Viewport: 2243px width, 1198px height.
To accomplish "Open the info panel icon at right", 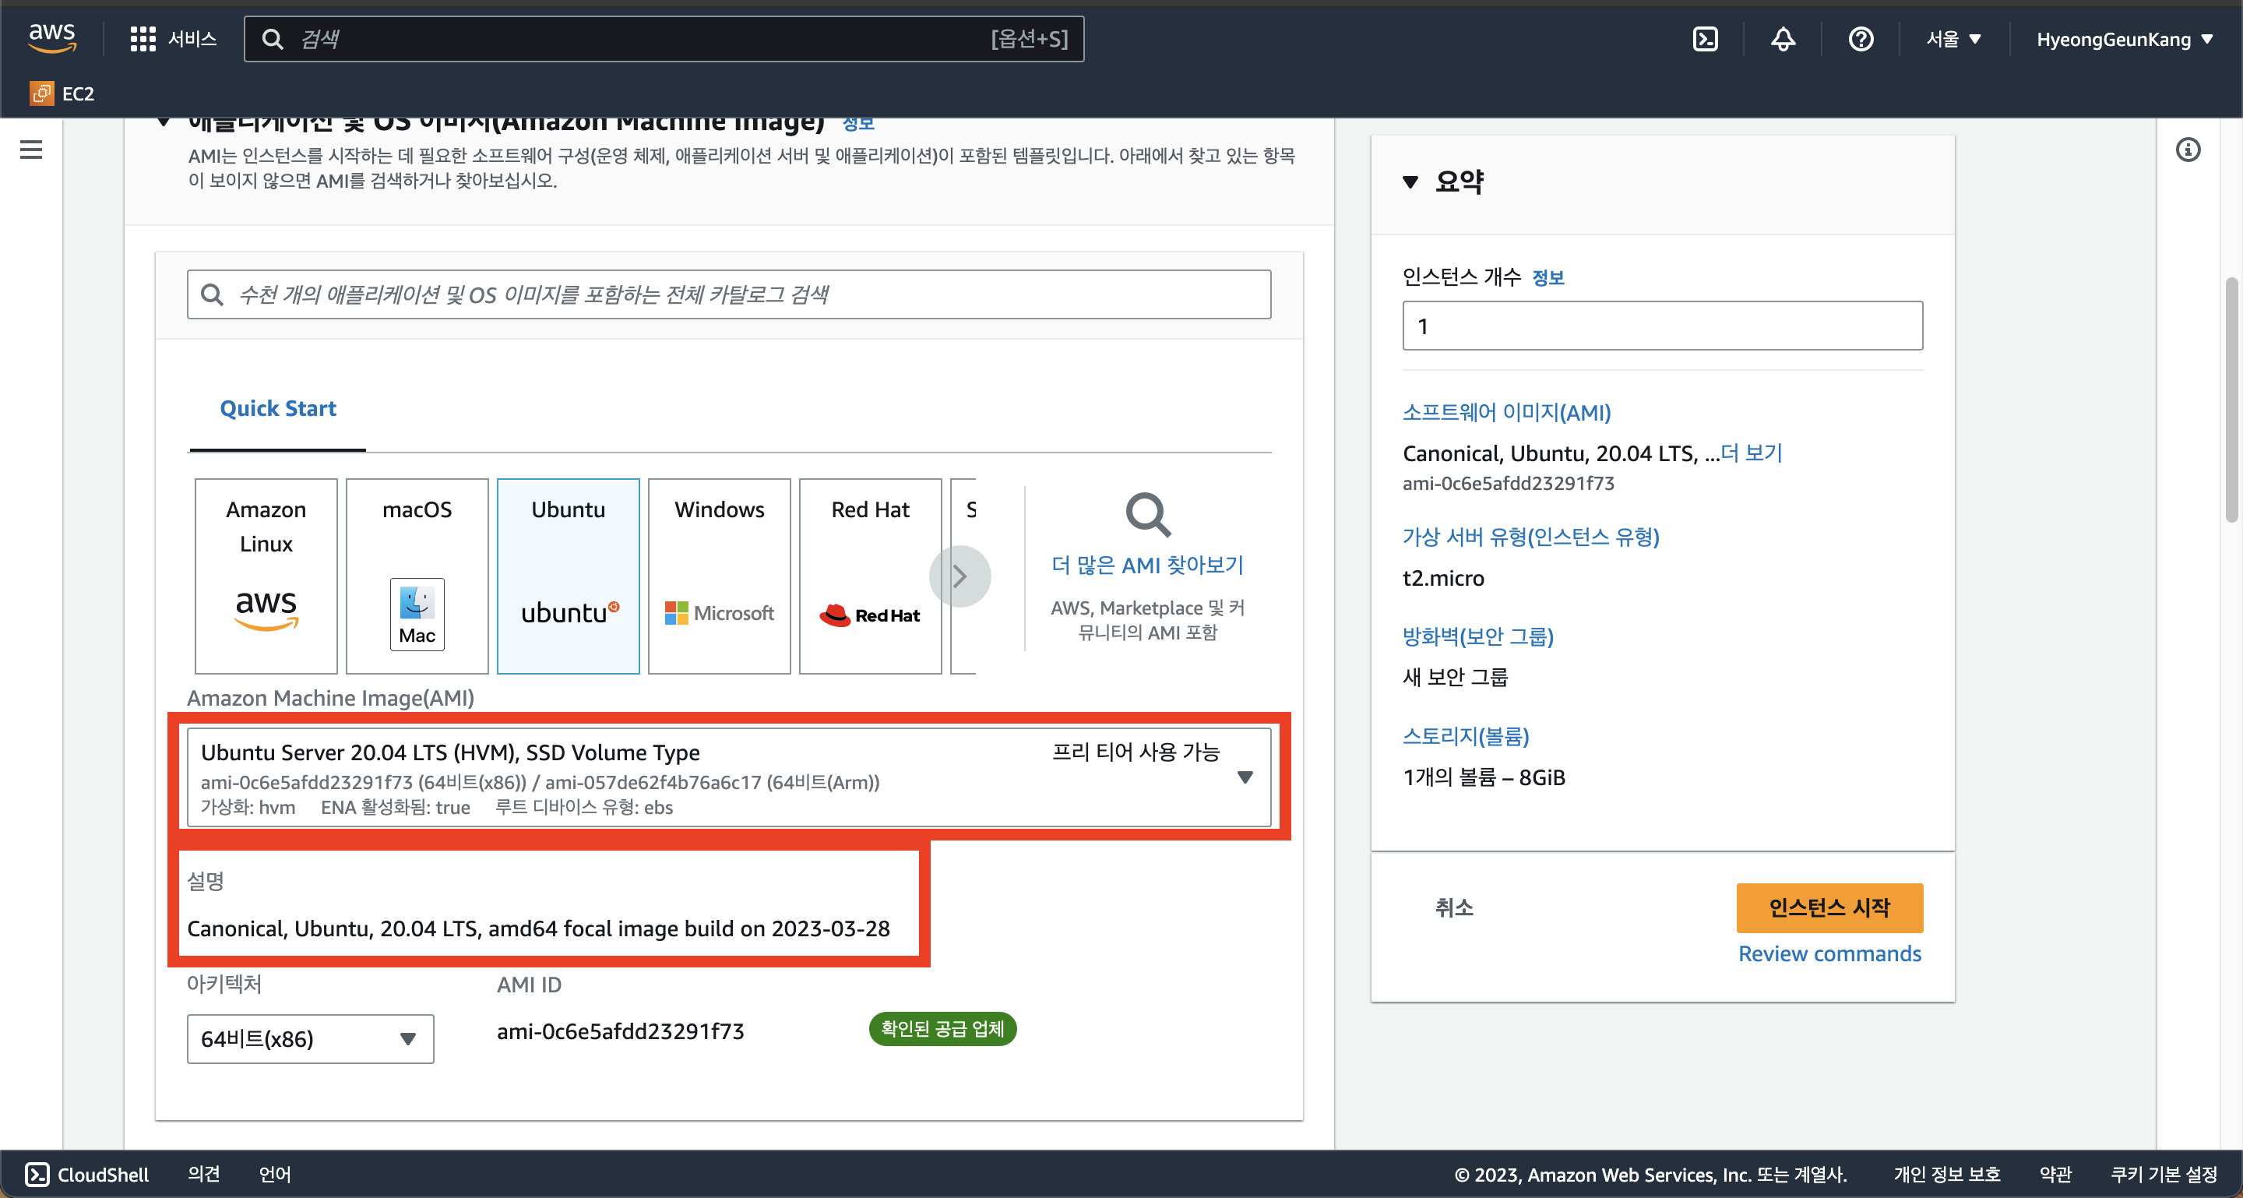I will click(x=2187, y=150).
